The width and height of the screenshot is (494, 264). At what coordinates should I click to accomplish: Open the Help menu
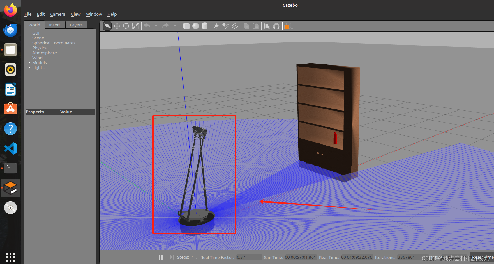tap(112, 14)
